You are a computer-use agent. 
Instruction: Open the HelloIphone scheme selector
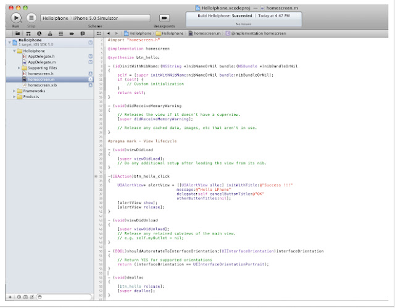click(x=56, y=18)
